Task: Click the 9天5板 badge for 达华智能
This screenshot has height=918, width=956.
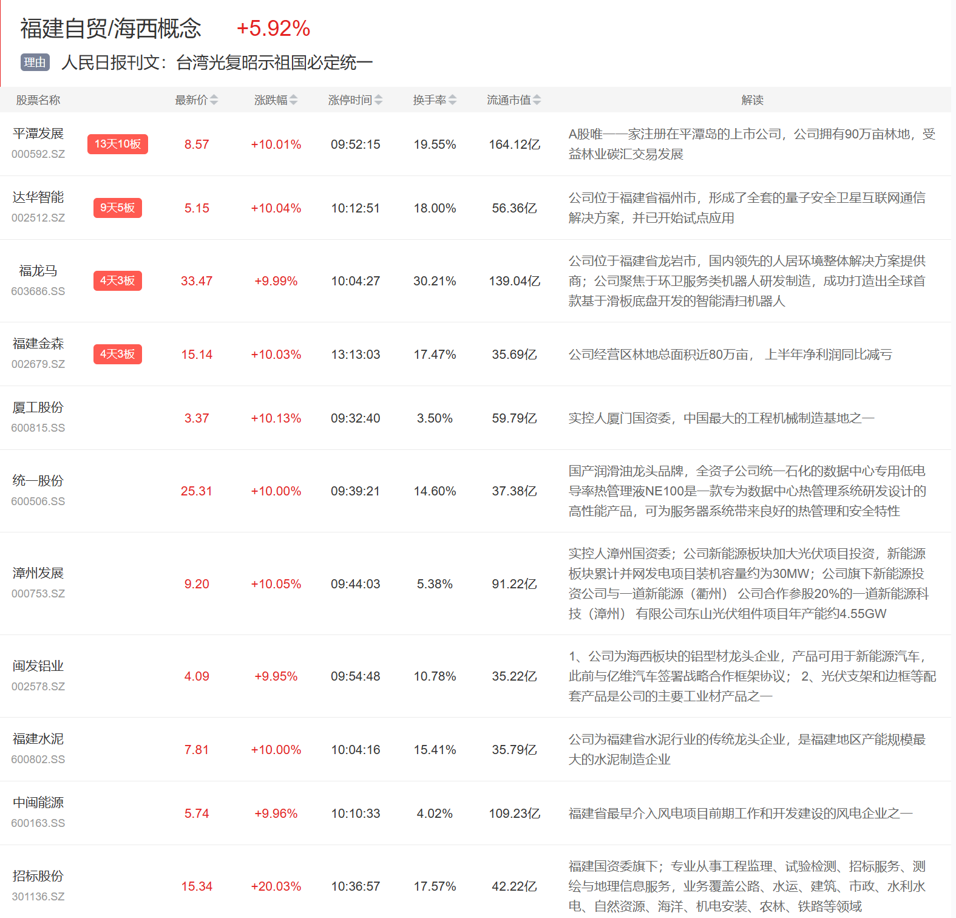Action: [118, 208]
